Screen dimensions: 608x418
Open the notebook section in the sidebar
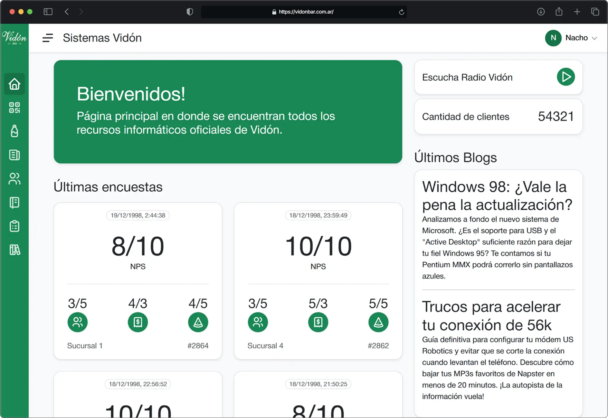(14, 203)
